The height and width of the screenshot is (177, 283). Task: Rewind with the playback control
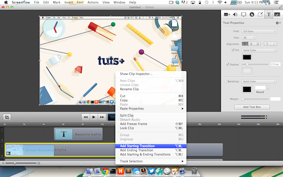pos(85,117)
